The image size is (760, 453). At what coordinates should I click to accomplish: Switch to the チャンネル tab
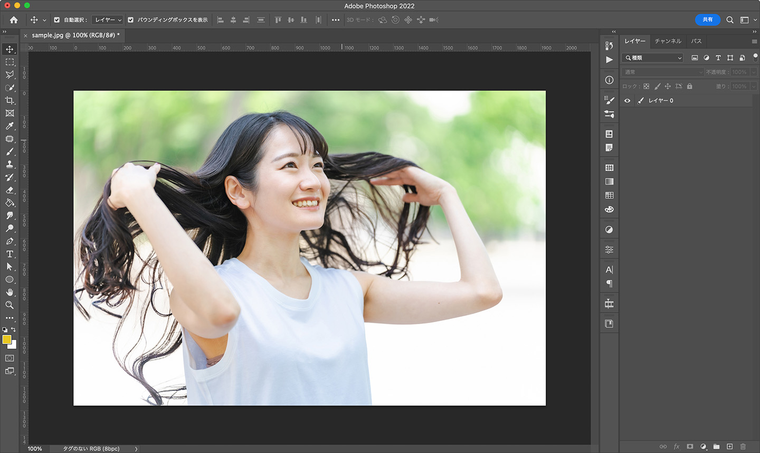(668, 41)
